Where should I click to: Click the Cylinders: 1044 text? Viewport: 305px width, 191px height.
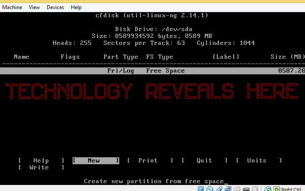pyautogui.click(x=226, y=43)
